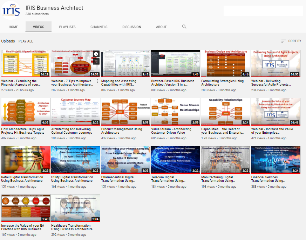Viewport: 306px width, 240px height.
Task: Switch to the Home tab
Action: point(13,27)
